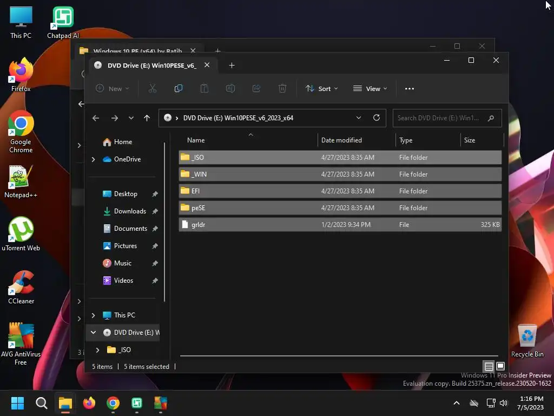The image size is (554, 416).
Task: Open Documents in quick access
Action: pos(130,229)
